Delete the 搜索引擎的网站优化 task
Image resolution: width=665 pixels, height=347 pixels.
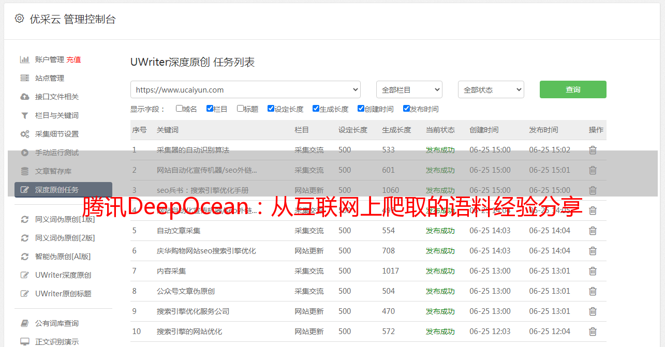click(x=593, y=331)
